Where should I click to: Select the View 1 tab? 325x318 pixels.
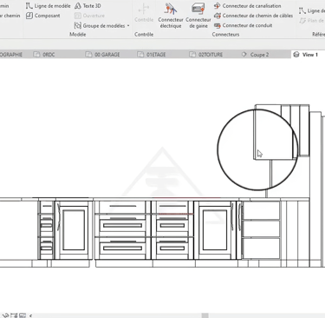[306, 55]
